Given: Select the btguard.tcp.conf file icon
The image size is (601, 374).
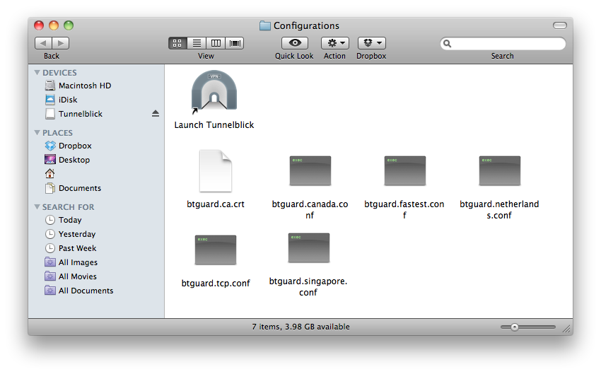Looking at the screenshot, I should [x=215, y=250].
